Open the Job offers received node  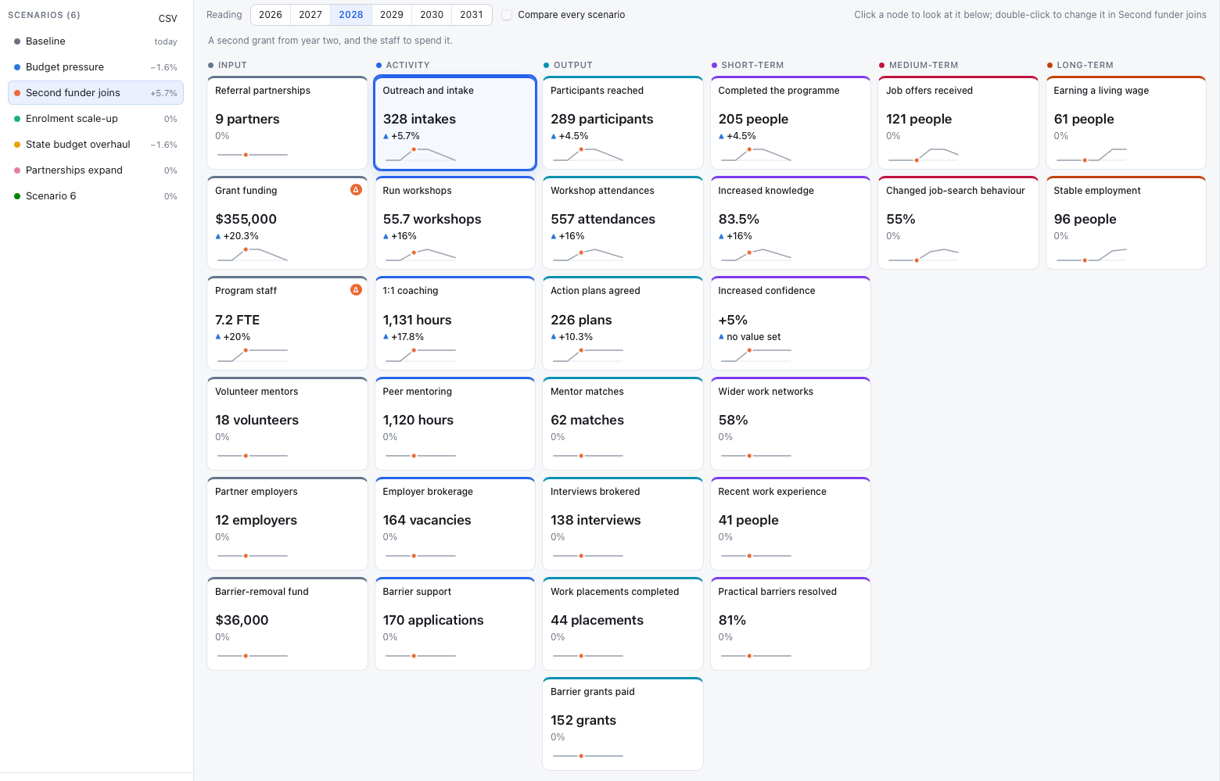[x=958, y=123]
